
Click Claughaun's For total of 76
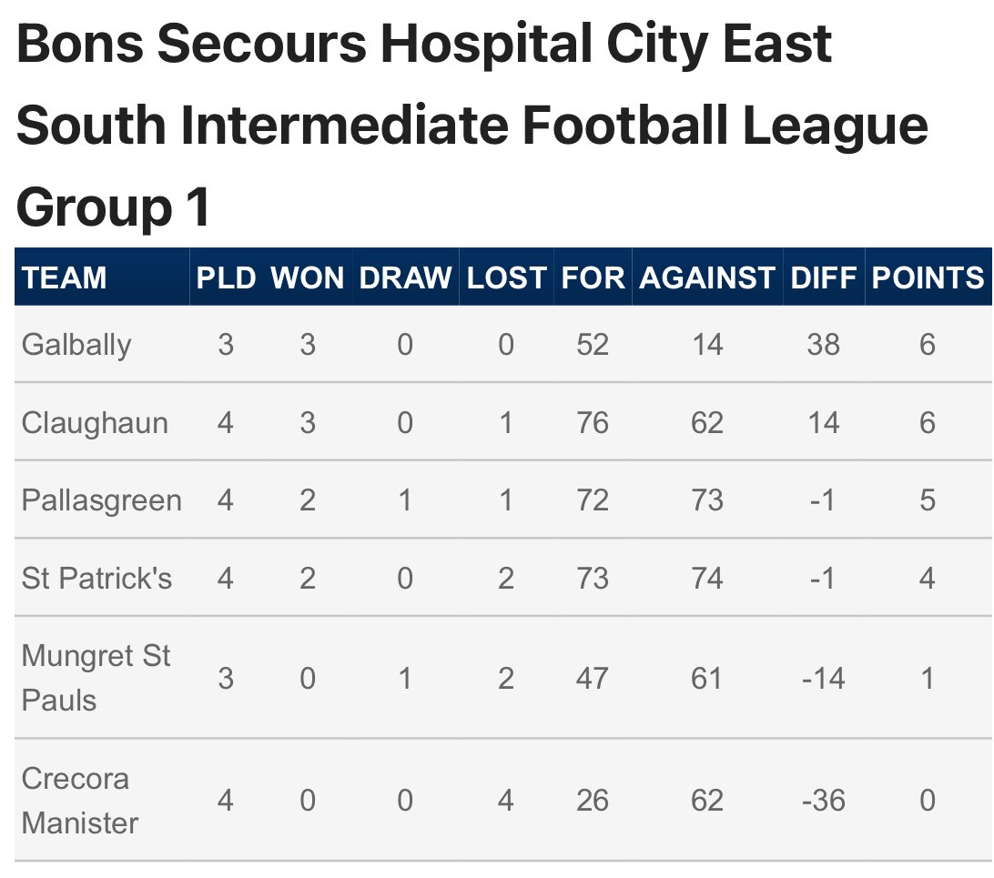(593, 422)
